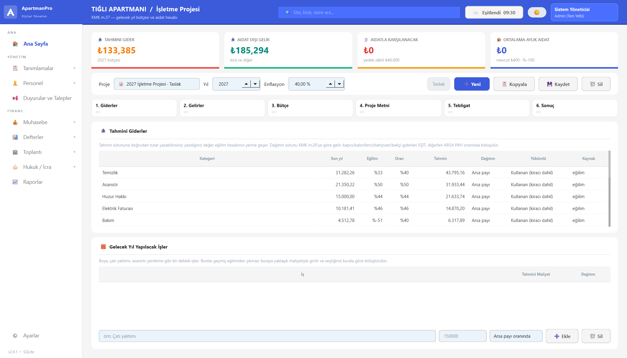The width and height of the screenshot is (627, 358).
Task: Click the Toplantı icon in sidebar
Action: pyautogui.click(x=15, y=152)
